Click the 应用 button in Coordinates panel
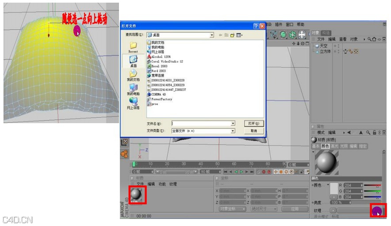The image size is (391, 226). [x=295, y=209]
